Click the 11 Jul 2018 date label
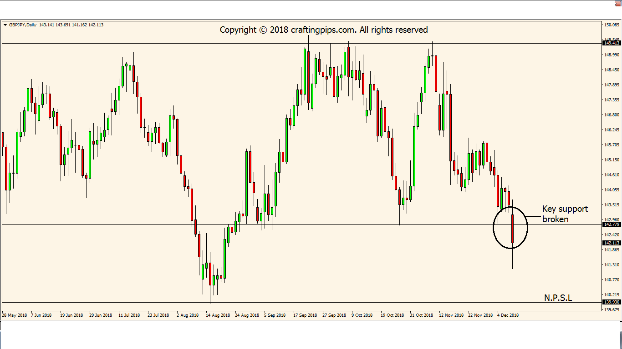The width and height of the screenshot is (622, 349). tap(129, 315)
